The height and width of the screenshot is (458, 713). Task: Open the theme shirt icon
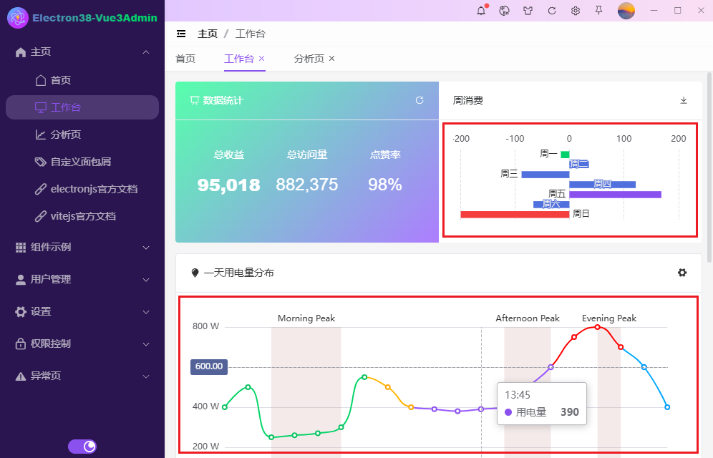(x=528, y=11)
